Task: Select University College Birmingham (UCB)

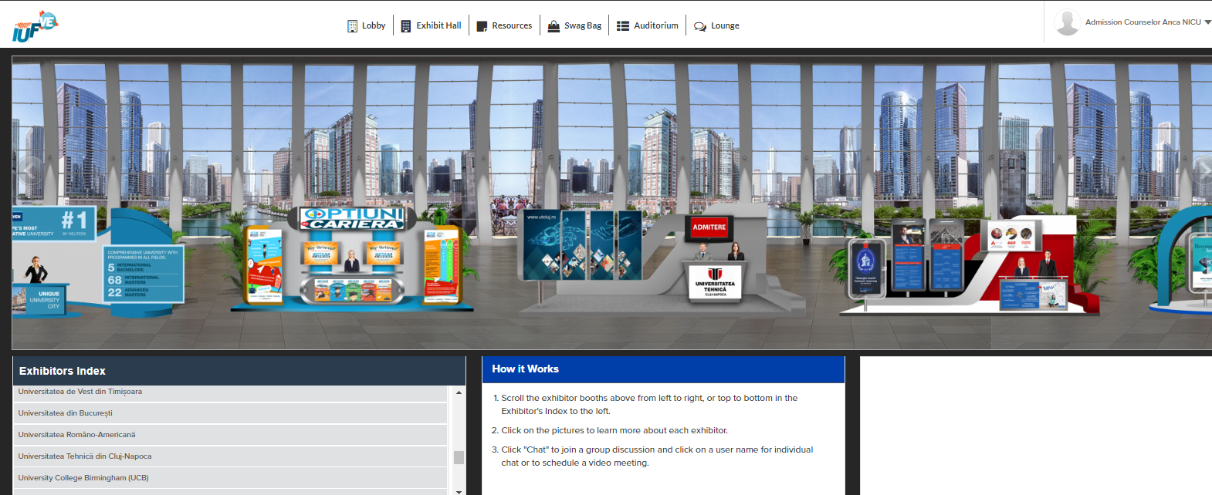Action: 230,478
